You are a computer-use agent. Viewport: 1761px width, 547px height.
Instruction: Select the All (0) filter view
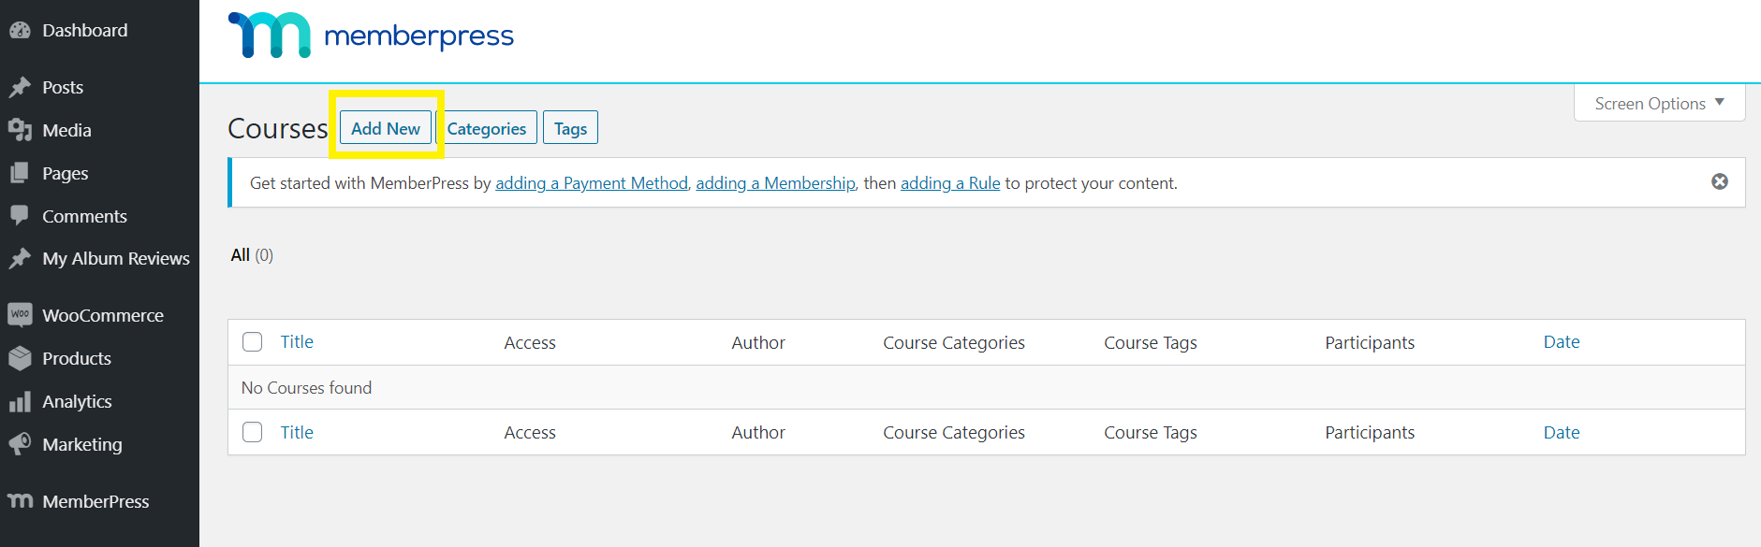[x=252, y=255]
